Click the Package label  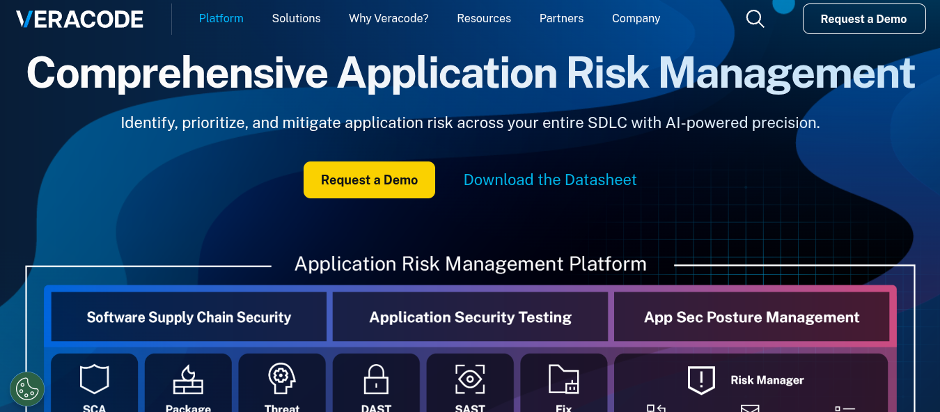(x=188, y=408)
